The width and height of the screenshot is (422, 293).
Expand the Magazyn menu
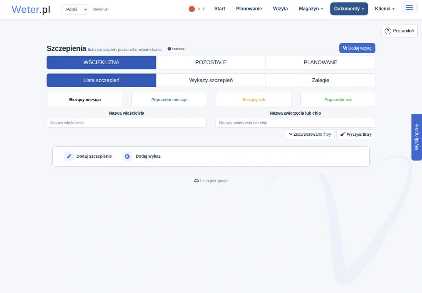tap(311, 9)
